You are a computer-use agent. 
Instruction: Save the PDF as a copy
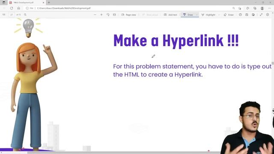tap(253, 15)
